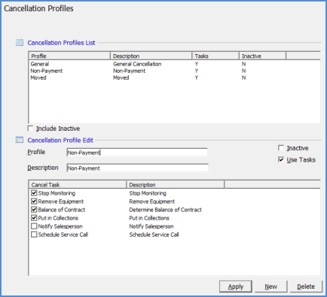The width and height of the screenshot is (327, 297).
Task: Click the Inactive value N for Moved
Action: [x=243, y=77]
